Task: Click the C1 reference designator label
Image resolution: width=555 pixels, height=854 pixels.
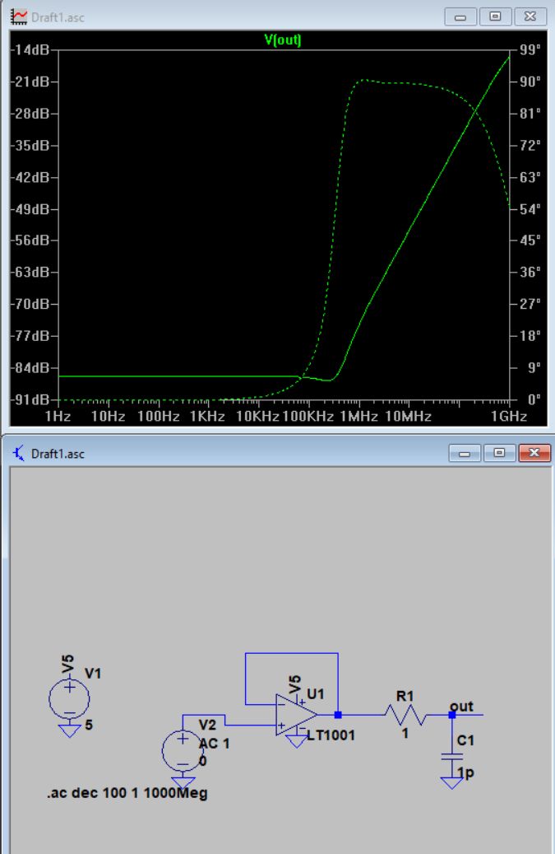Action: [466, 740]
